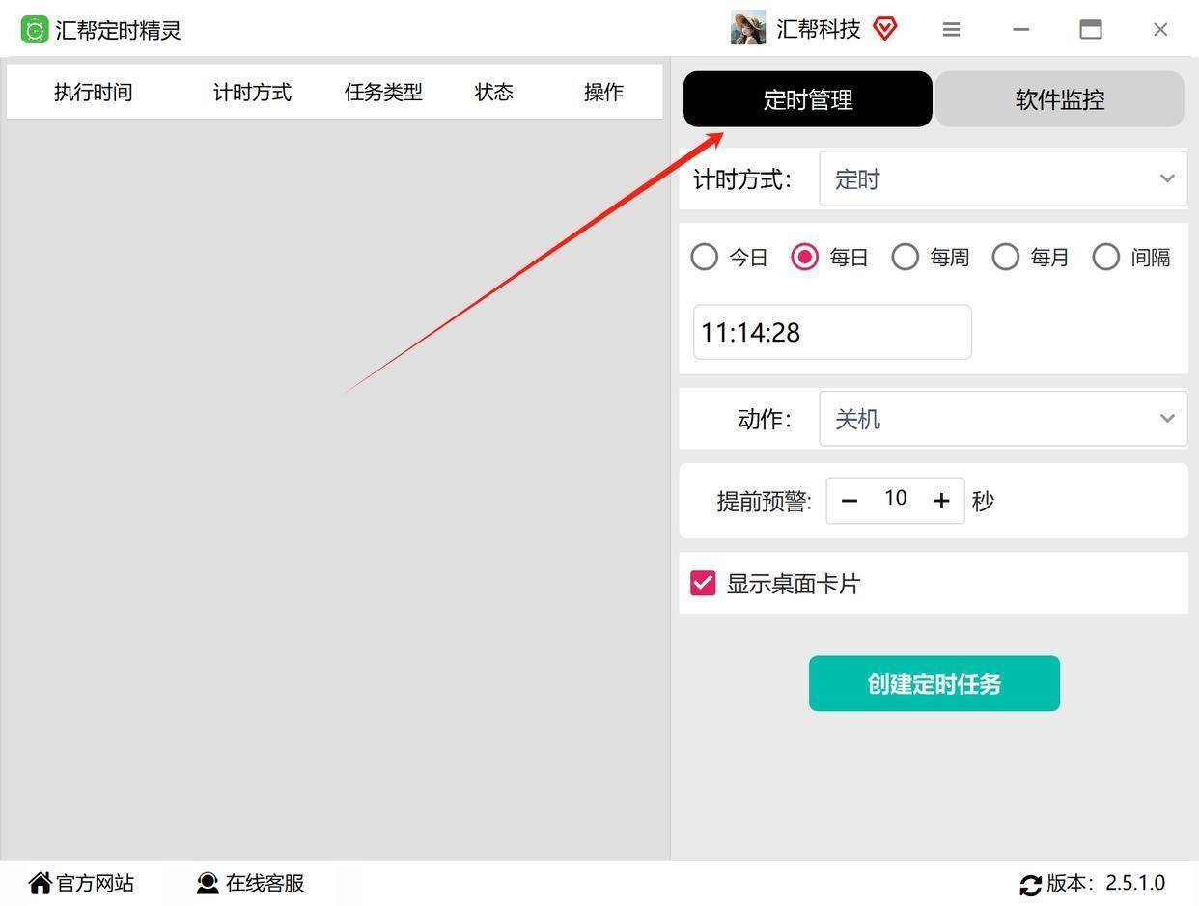Click the 创建定时任务 button

click(934, 683)
